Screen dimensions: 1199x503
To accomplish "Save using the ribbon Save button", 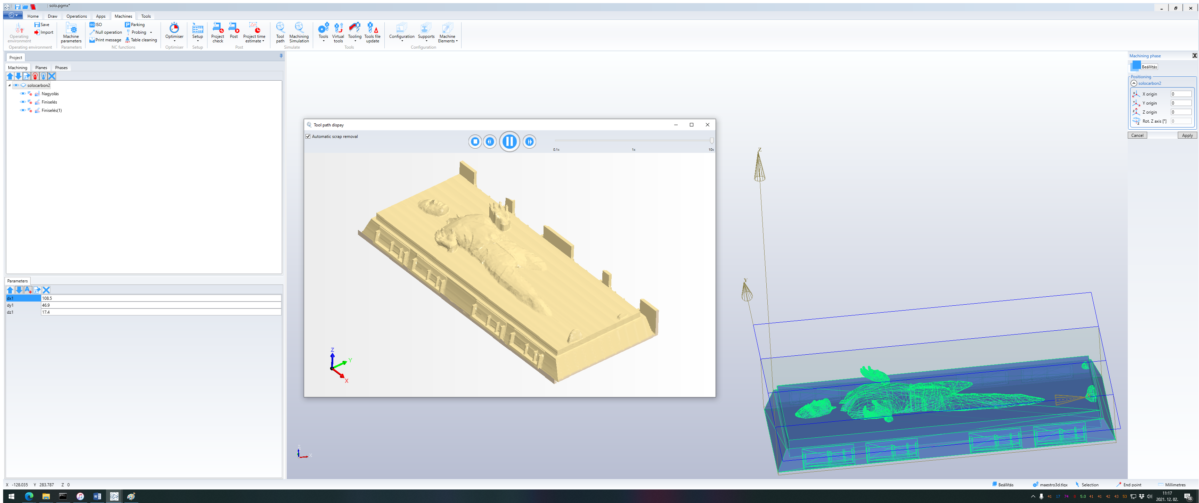I will 42,25.
